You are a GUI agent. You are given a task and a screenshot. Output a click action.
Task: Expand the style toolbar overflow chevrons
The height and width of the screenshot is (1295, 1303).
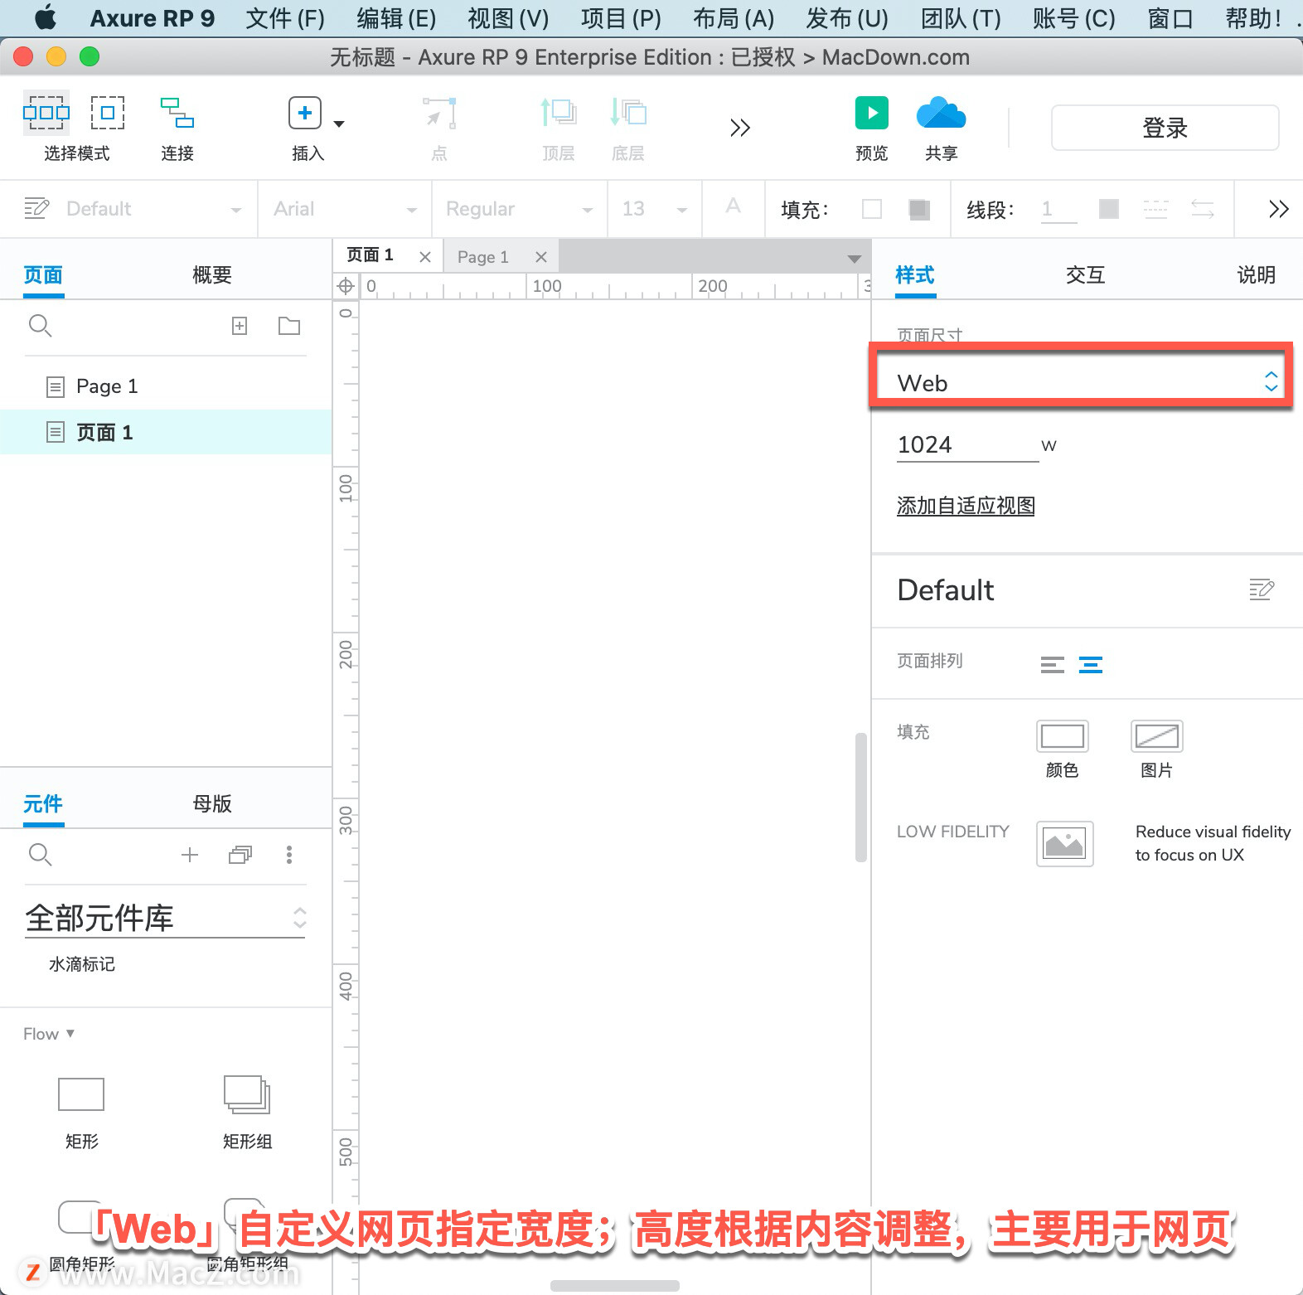pos(1279,209)
